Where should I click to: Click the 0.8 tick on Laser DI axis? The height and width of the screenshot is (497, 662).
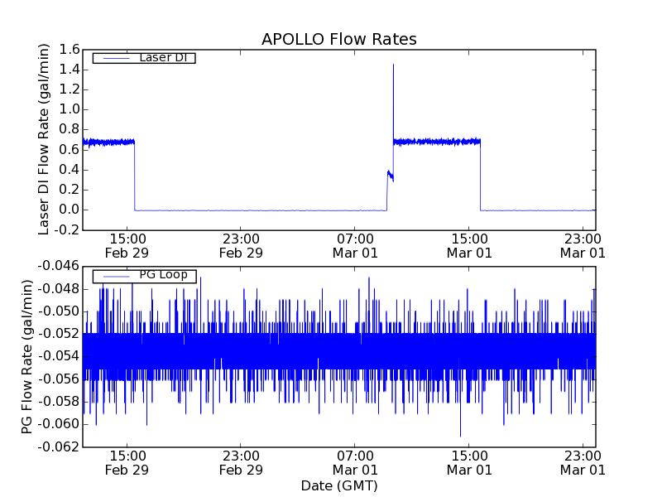coord(70,130)
